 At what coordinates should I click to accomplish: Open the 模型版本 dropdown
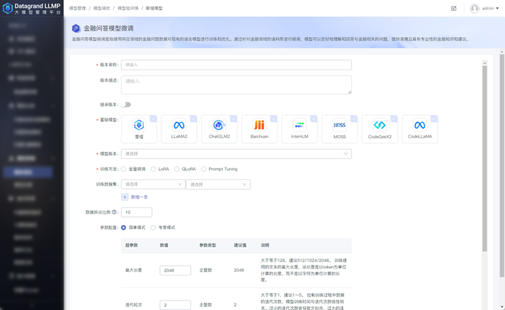[236, 154]
